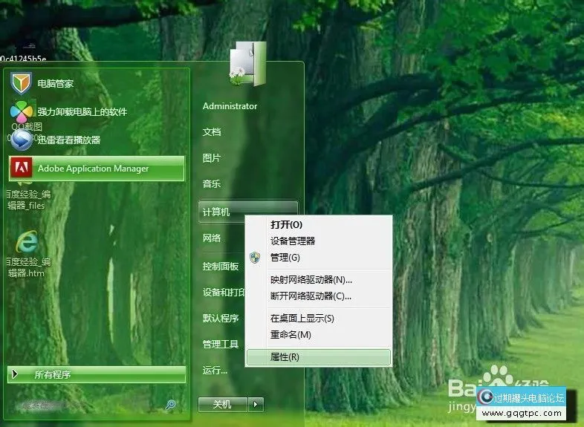Launch 电脑管家 program entry text
Viewport: 584px width, 427px height.
coord(56,83)
